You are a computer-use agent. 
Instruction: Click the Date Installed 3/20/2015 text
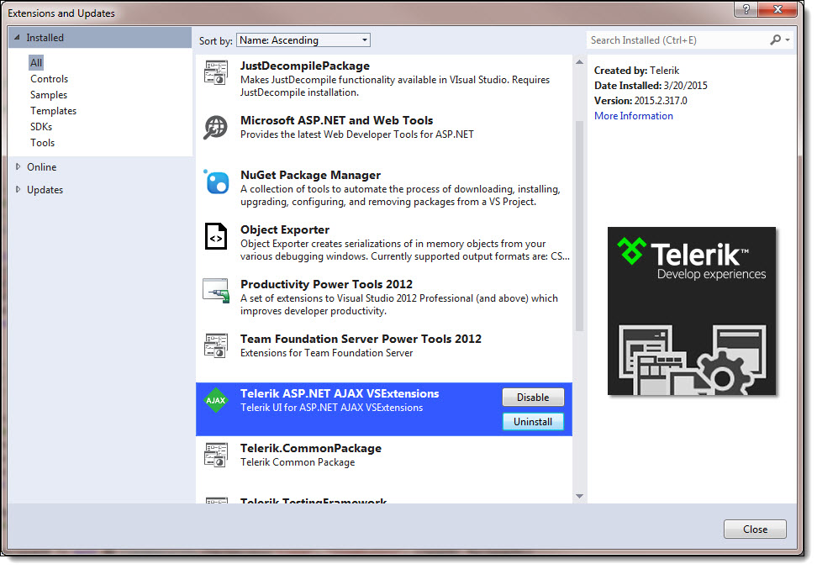click(x=651, y=86)
